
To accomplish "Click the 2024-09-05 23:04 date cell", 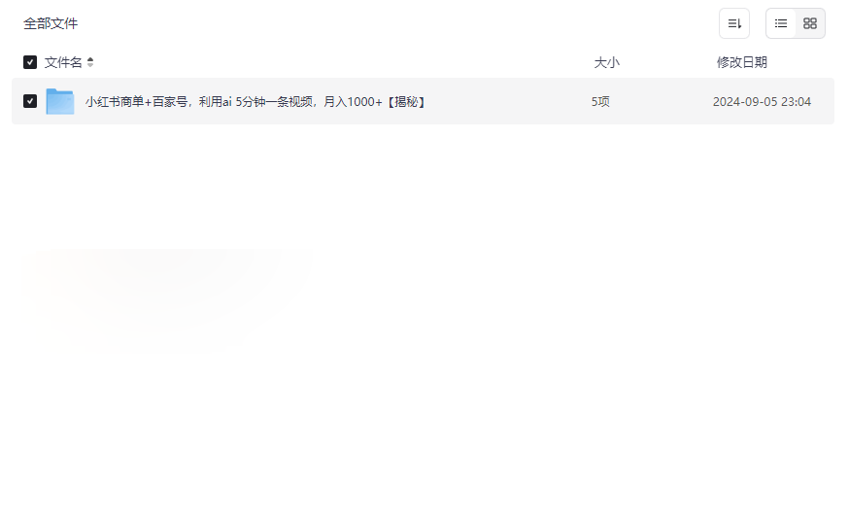I will tap(762, 102).
